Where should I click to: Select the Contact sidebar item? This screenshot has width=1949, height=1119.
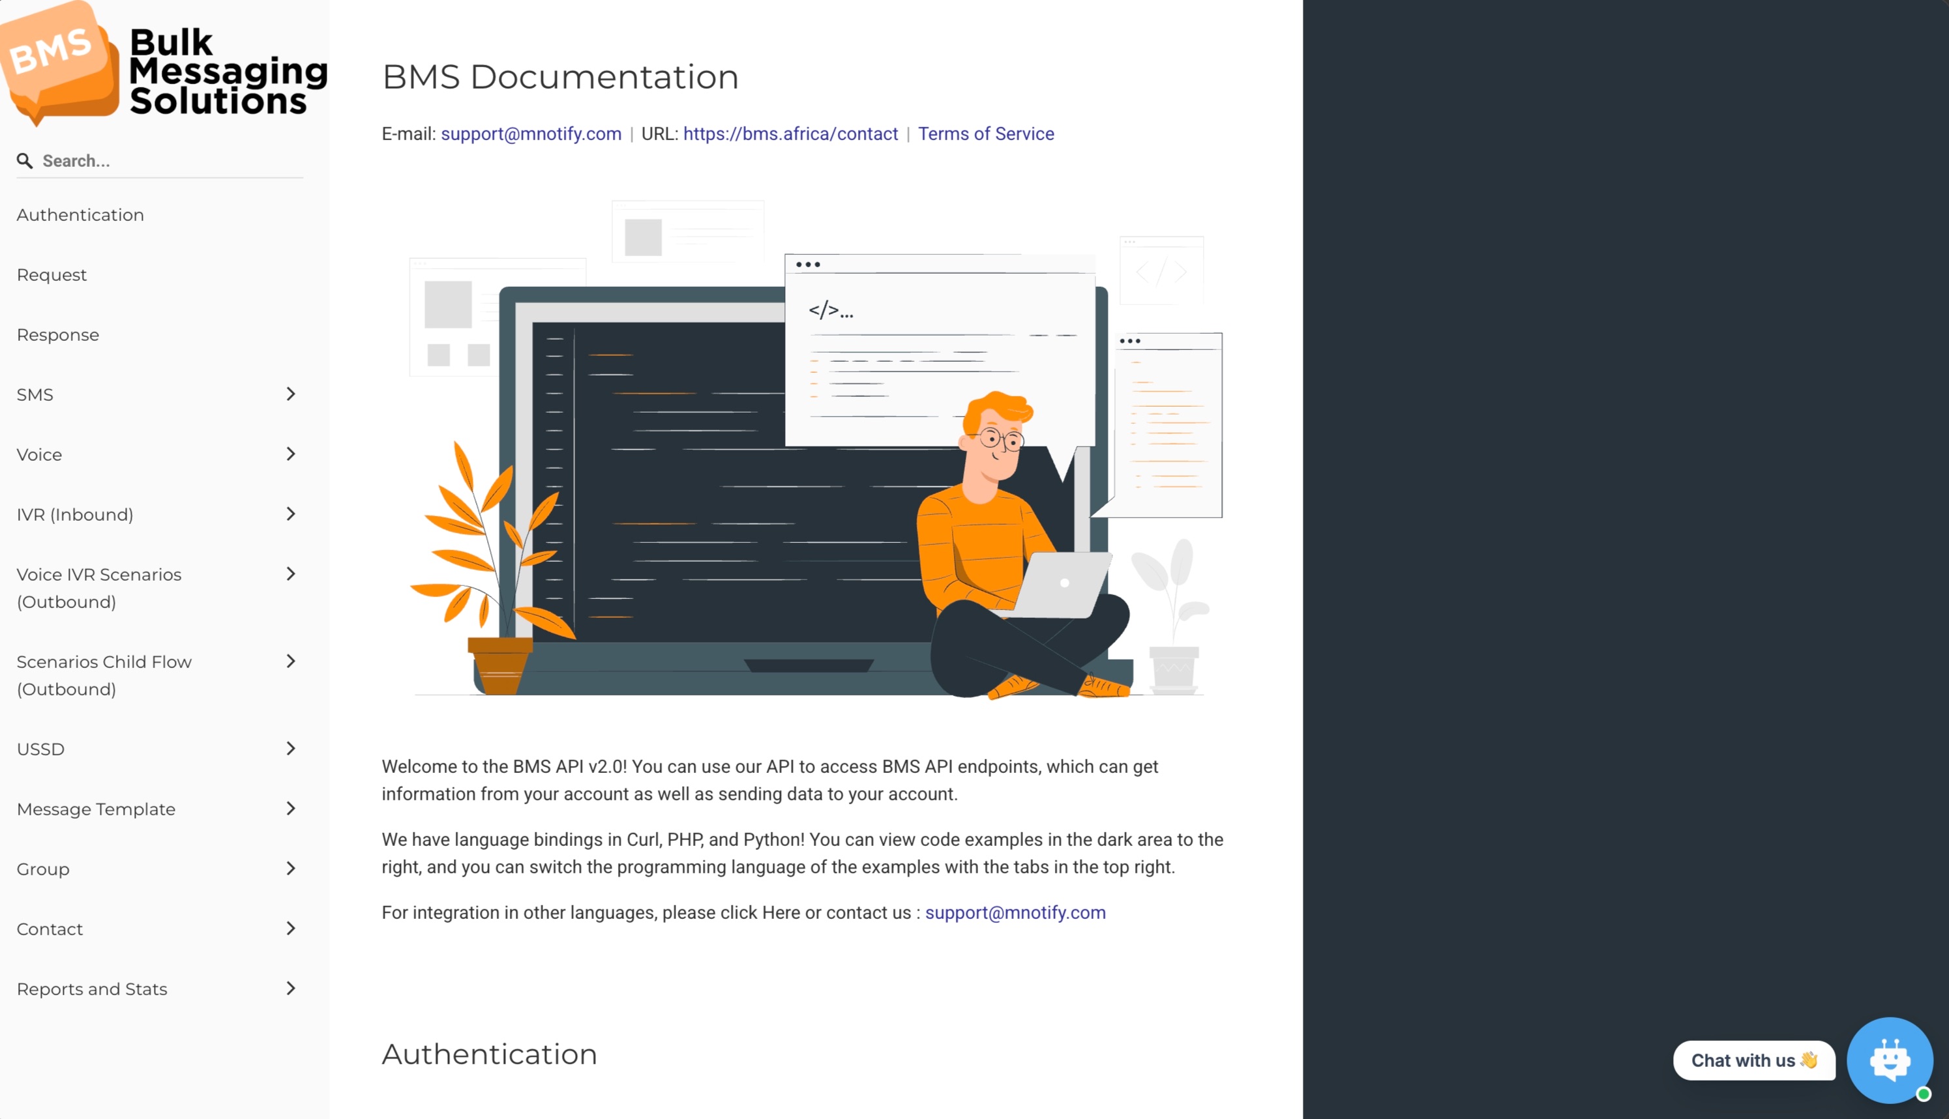pyautogui.click(x=50, y=929)
